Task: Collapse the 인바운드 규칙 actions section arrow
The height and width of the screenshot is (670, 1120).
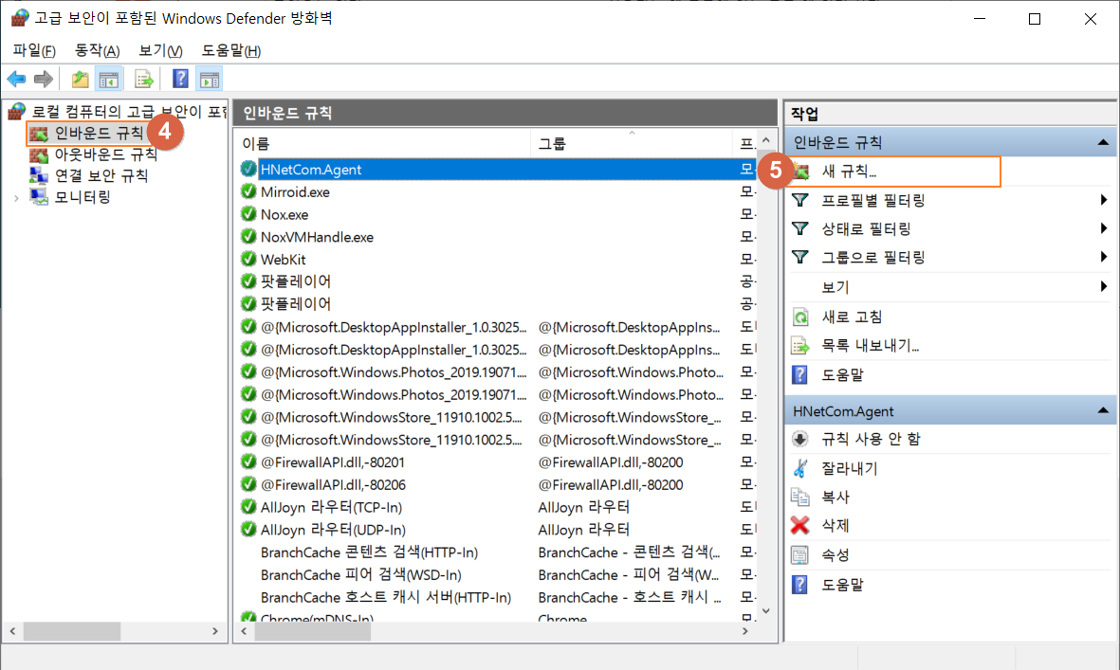Action: [1103, 143]
